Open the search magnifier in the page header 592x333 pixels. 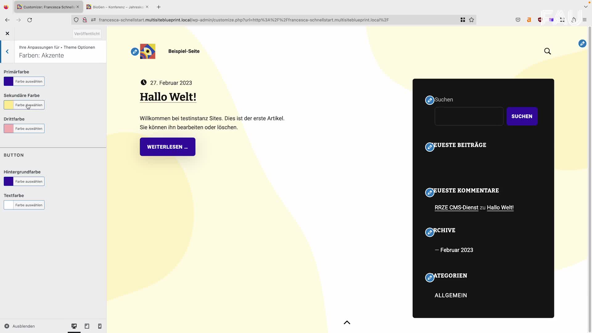pyautogui.click(x=548, y=51)
